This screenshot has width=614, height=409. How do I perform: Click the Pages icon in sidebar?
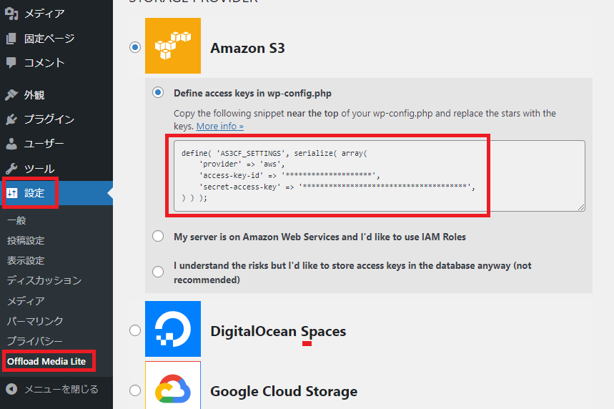pyautogui.click(x=11, y=39)
